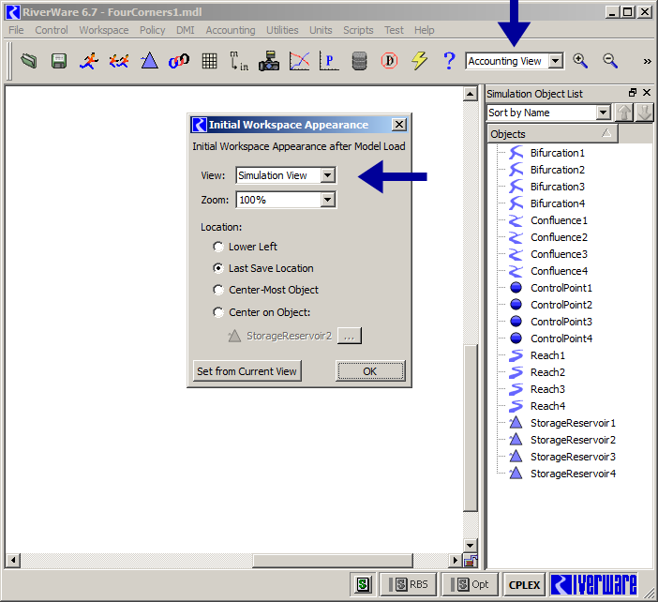
Task: Click the workspace scroll-left arrow
Action: click(x=13, y=560)
